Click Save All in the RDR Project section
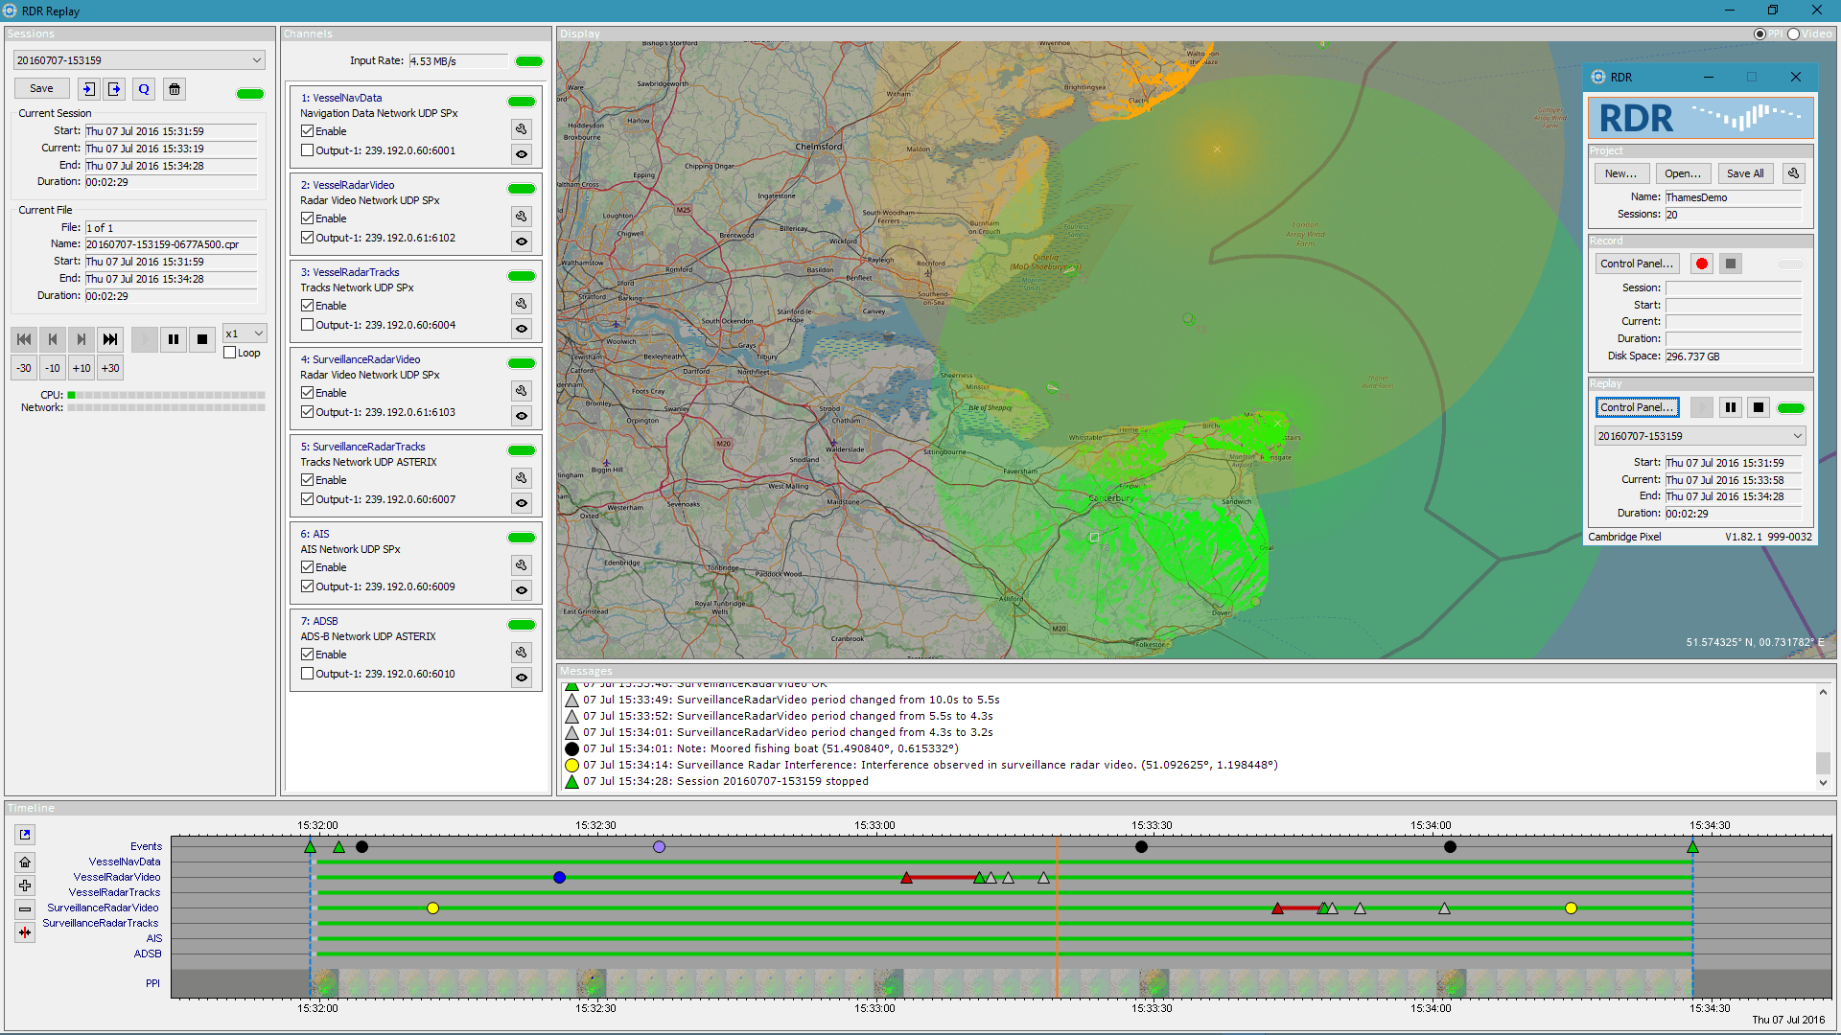 (1745, 173)
